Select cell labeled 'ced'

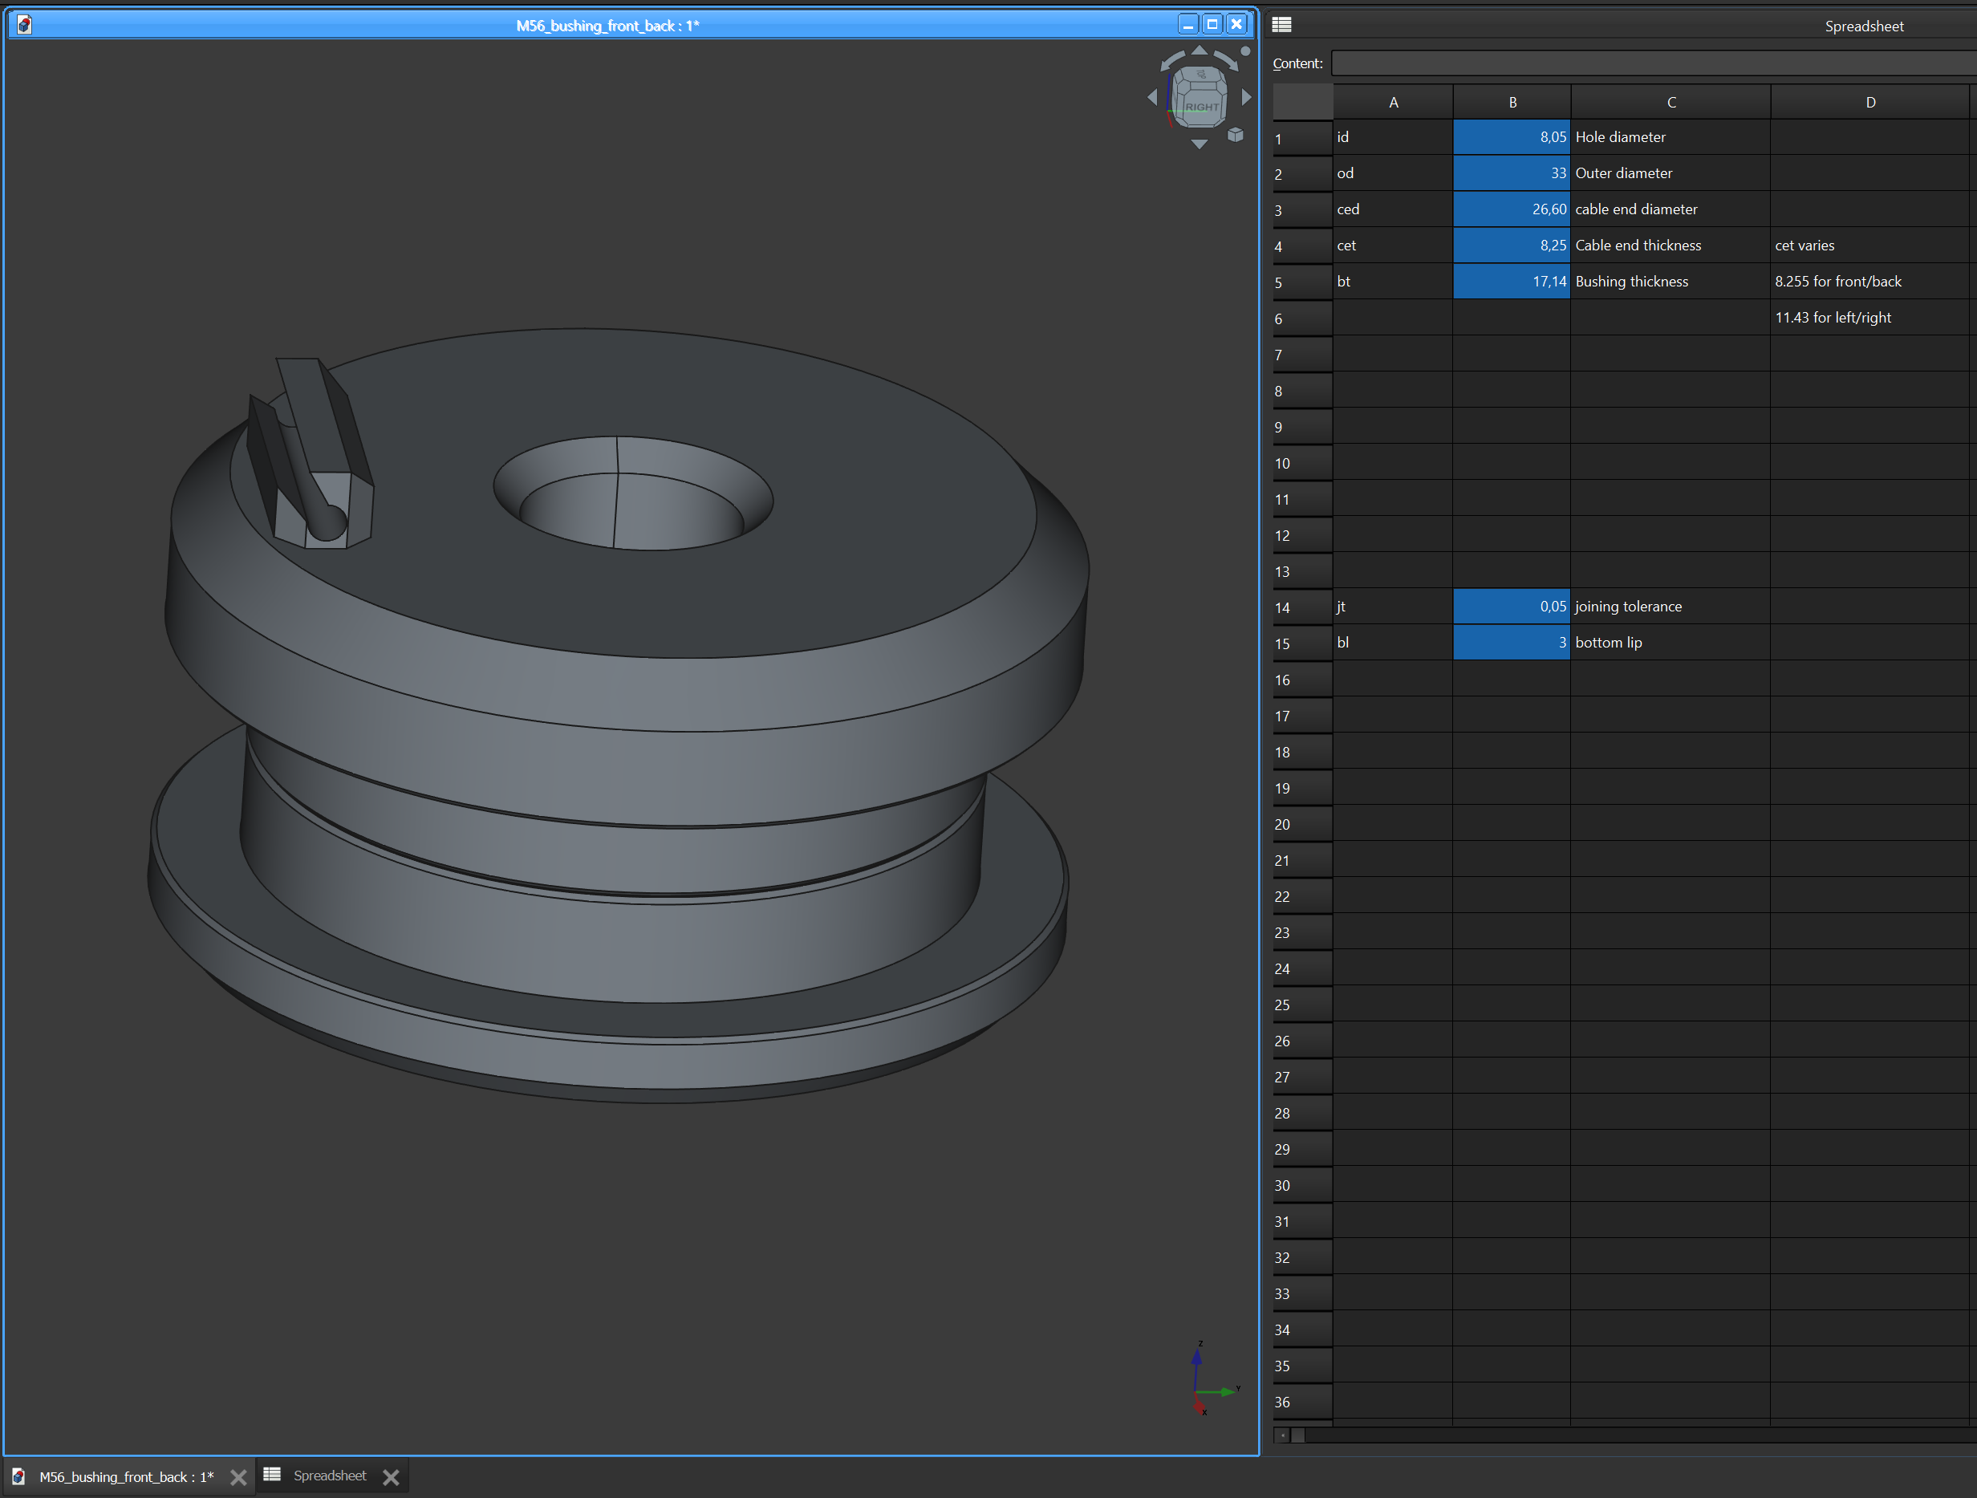1394,209
